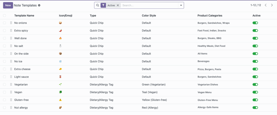Viewport: 277px width, 115px height.
Task: Click Healthy Meals, Diet Food cell
Action: click(x=212, y=46)
